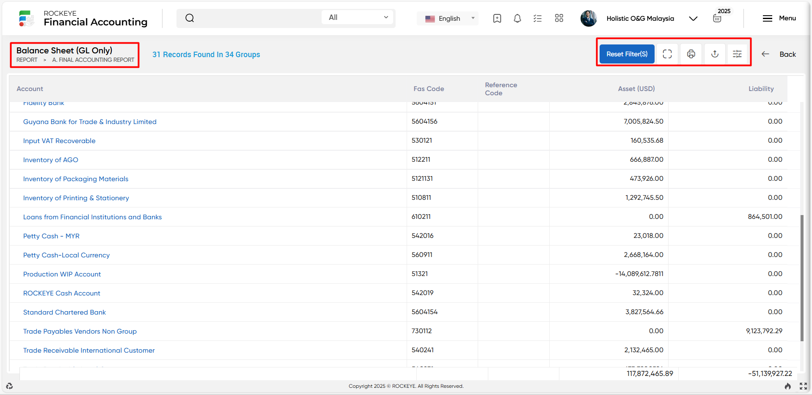Open Inventory of Packaging Materials account
The image size is (812, 395).
tap(76, 179)
